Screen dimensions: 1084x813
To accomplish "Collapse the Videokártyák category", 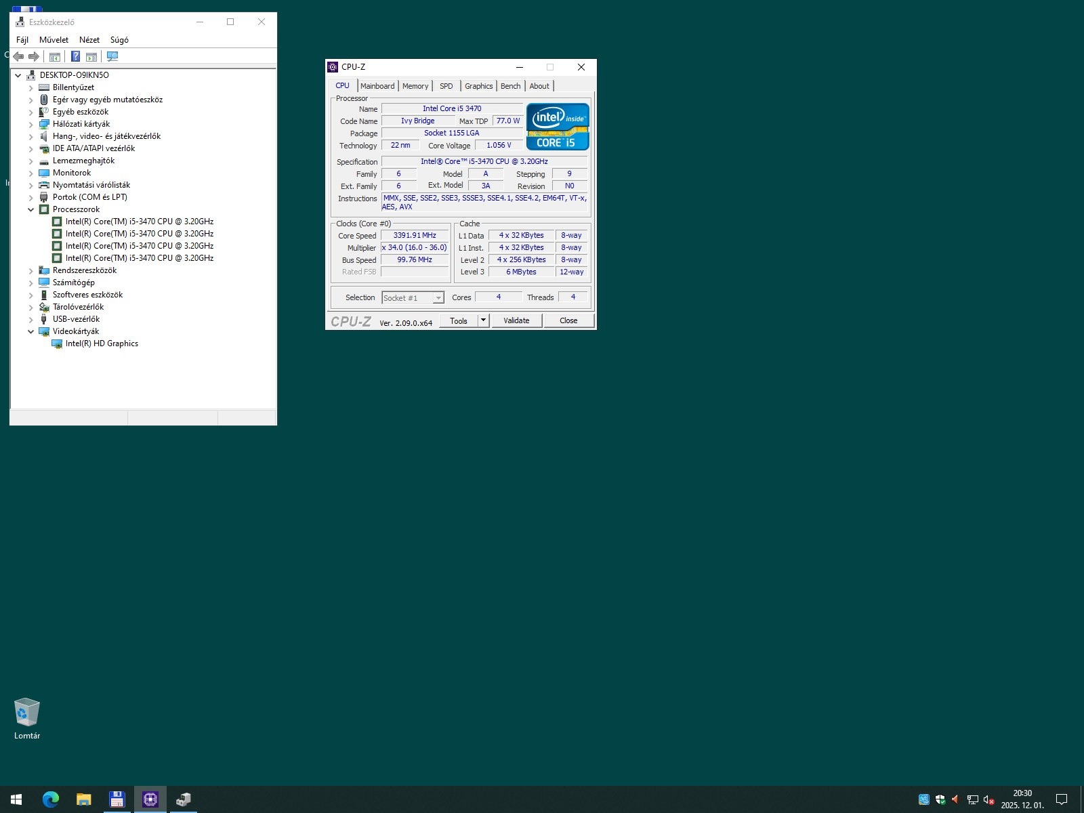I will pyautogui.click(x=30, y=331).
